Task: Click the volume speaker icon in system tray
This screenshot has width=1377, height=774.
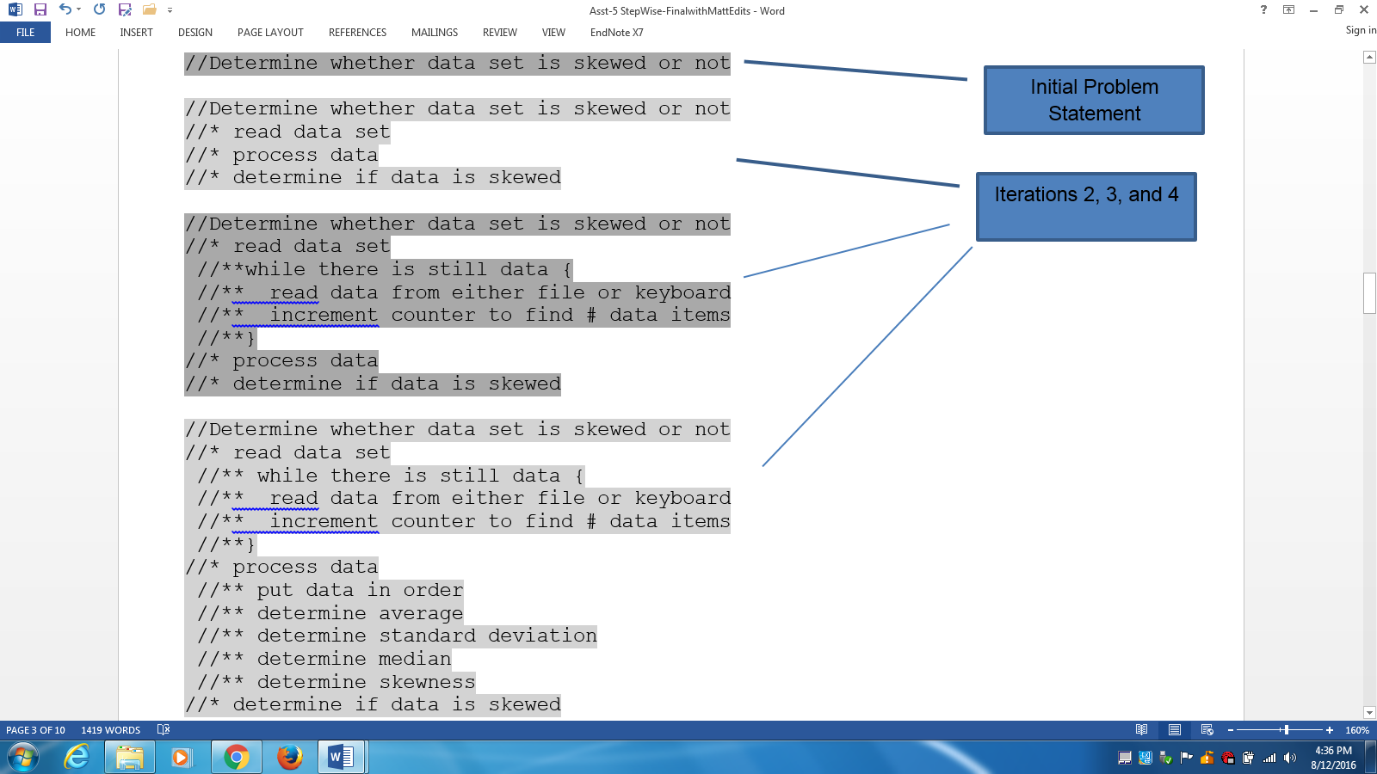Action: tap(1289, 758)
